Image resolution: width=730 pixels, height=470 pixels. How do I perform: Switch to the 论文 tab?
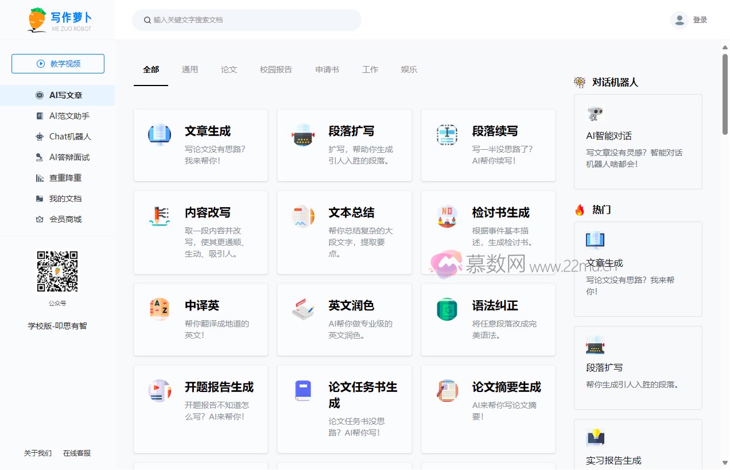[229, 69]
